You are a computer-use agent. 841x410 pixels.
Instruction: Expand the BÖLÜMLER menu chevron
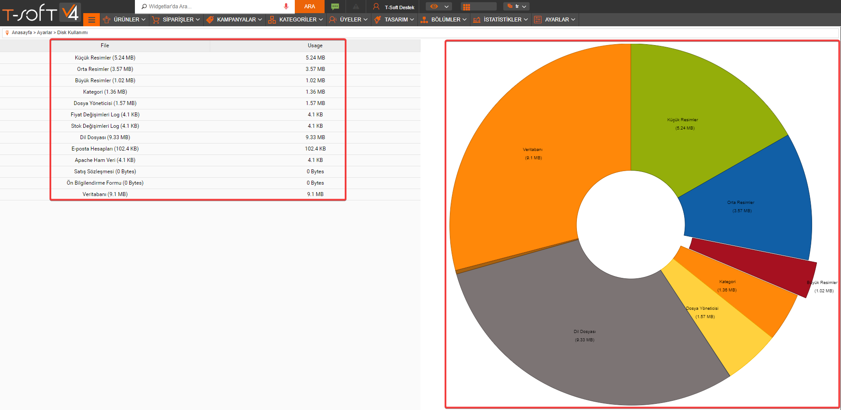(x=465, y=20)
